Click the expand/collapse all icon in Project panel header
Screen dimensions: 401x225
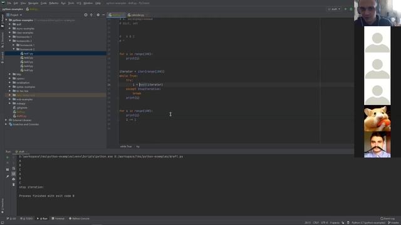91,15
